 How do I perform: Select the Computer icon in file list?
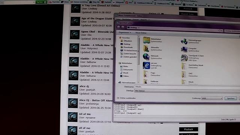(184, 49)
